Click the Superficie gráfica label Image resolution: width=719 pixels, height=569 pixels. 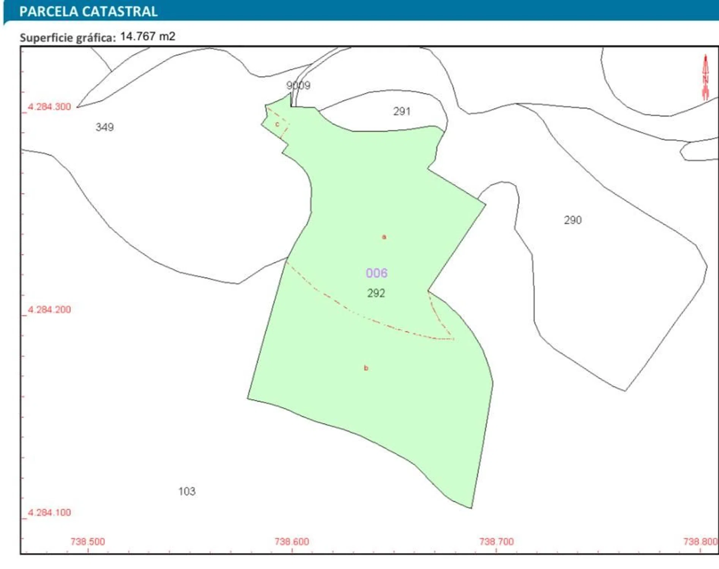pos(68,38)
